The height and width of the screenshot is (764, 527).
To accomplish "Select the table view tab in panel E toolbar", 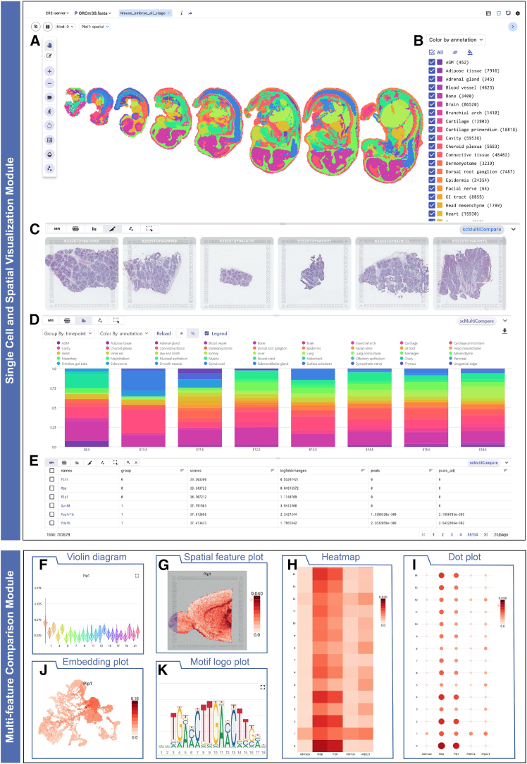I will (64, 462).
